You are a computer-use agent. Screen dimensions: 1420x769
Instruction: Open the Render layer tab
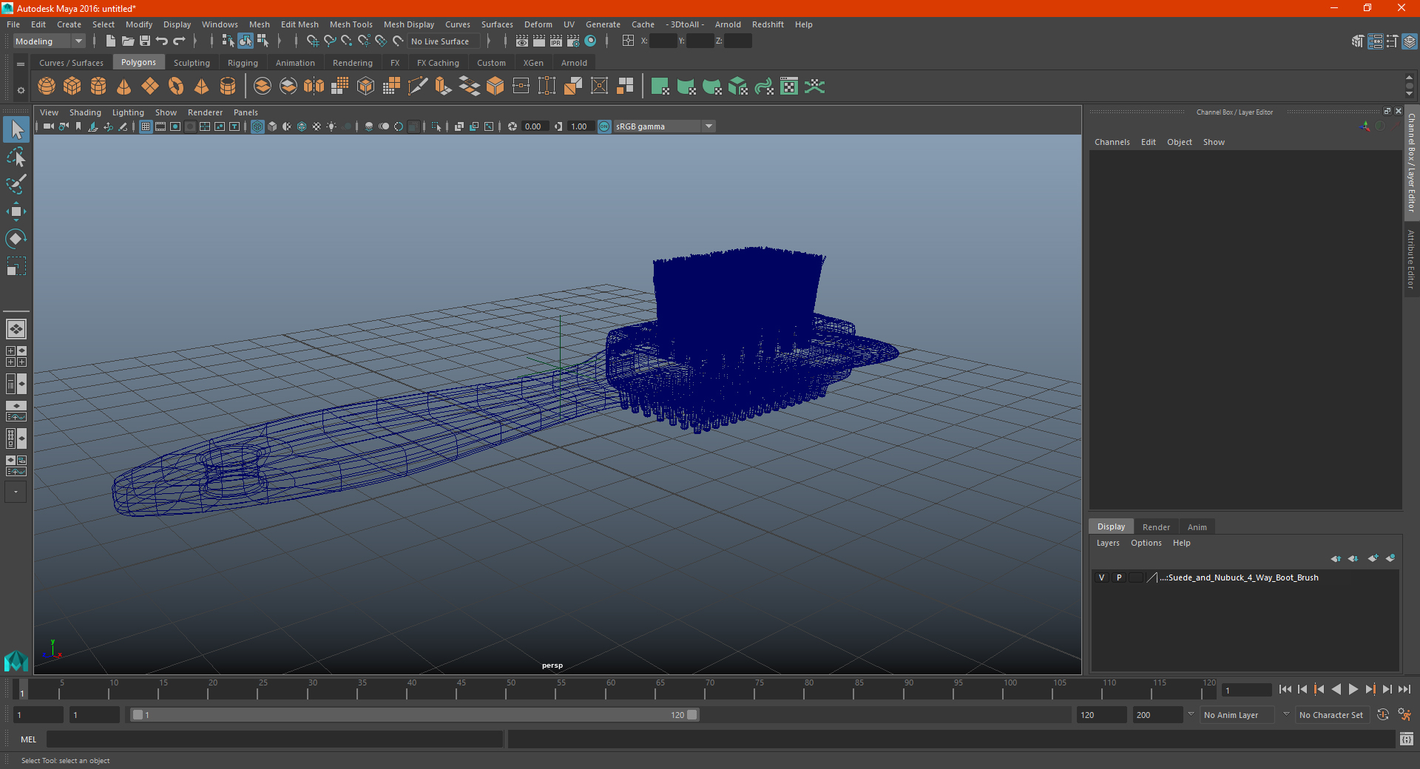[1156, 527]
